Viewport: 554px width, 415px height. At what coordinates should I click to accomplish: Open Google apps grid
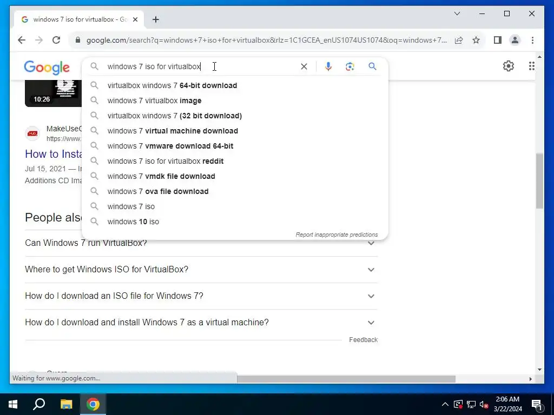(531, 66)
